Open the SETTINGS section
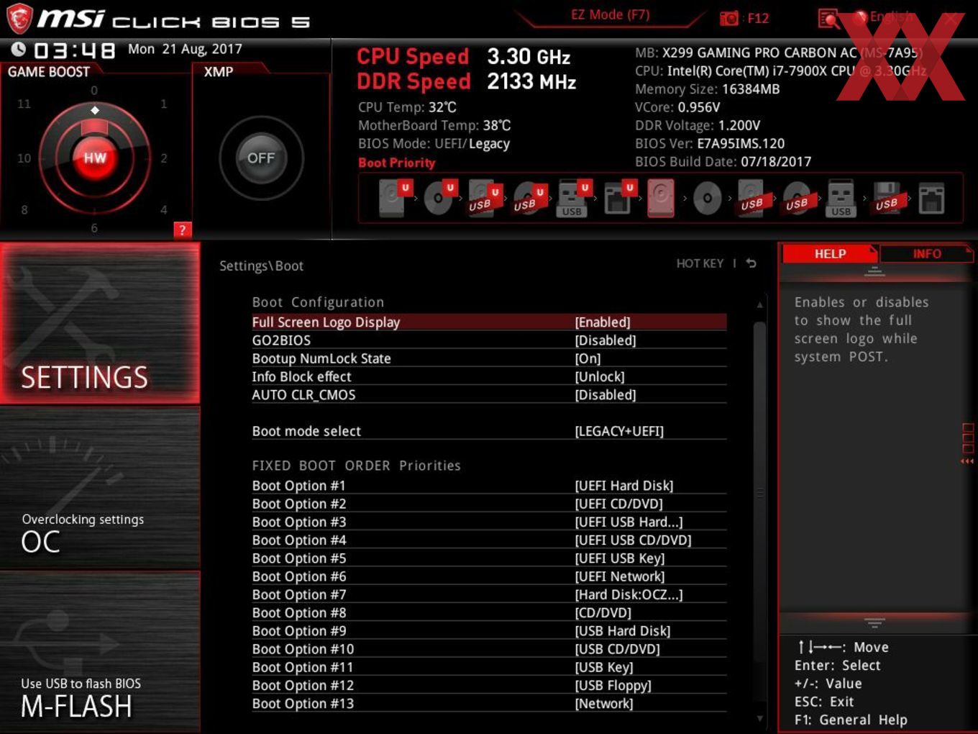 (100, 323)
